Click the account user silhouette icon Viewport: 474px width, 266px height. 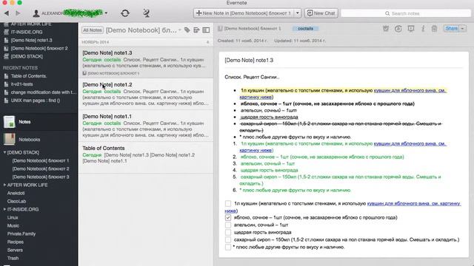tap(36, 13)
